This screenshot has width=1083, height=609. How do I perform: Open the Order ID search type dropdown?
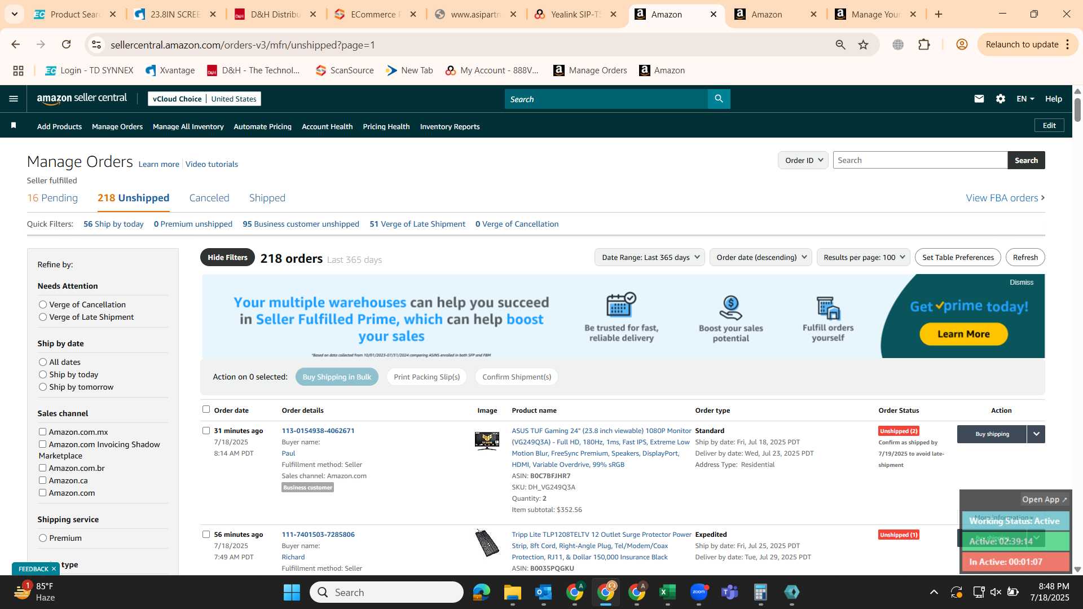[x=803, y=160]
